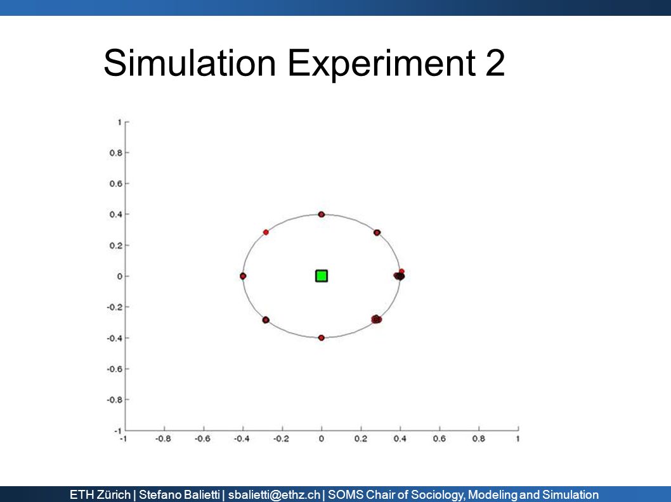
Task: Click the 'Simulation Experiment 2' title
Action: [x=304, y=63]
